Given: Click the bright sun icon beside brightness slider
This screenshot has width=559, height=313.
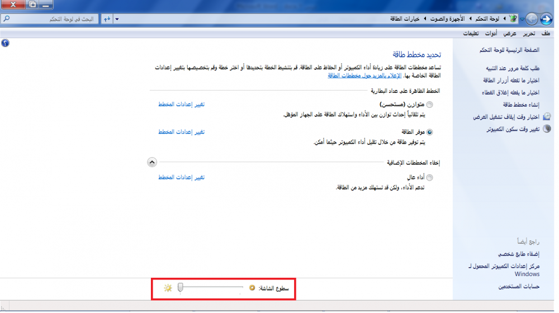Looking at the screenshot, I should click(x=168, y=288).
